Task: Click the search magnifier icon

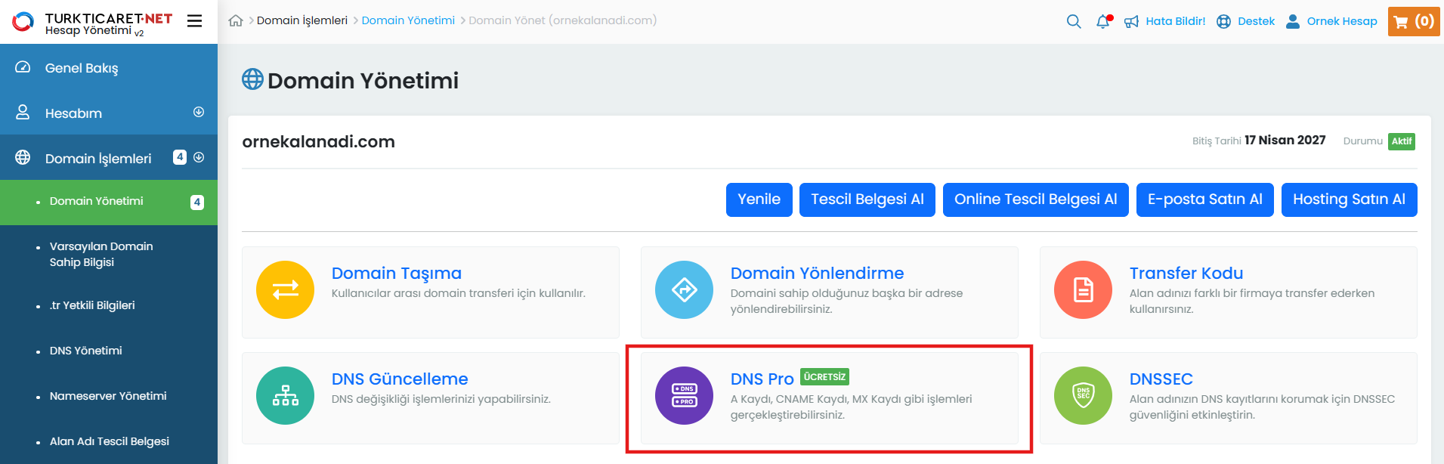Action: pos(1073,21)
